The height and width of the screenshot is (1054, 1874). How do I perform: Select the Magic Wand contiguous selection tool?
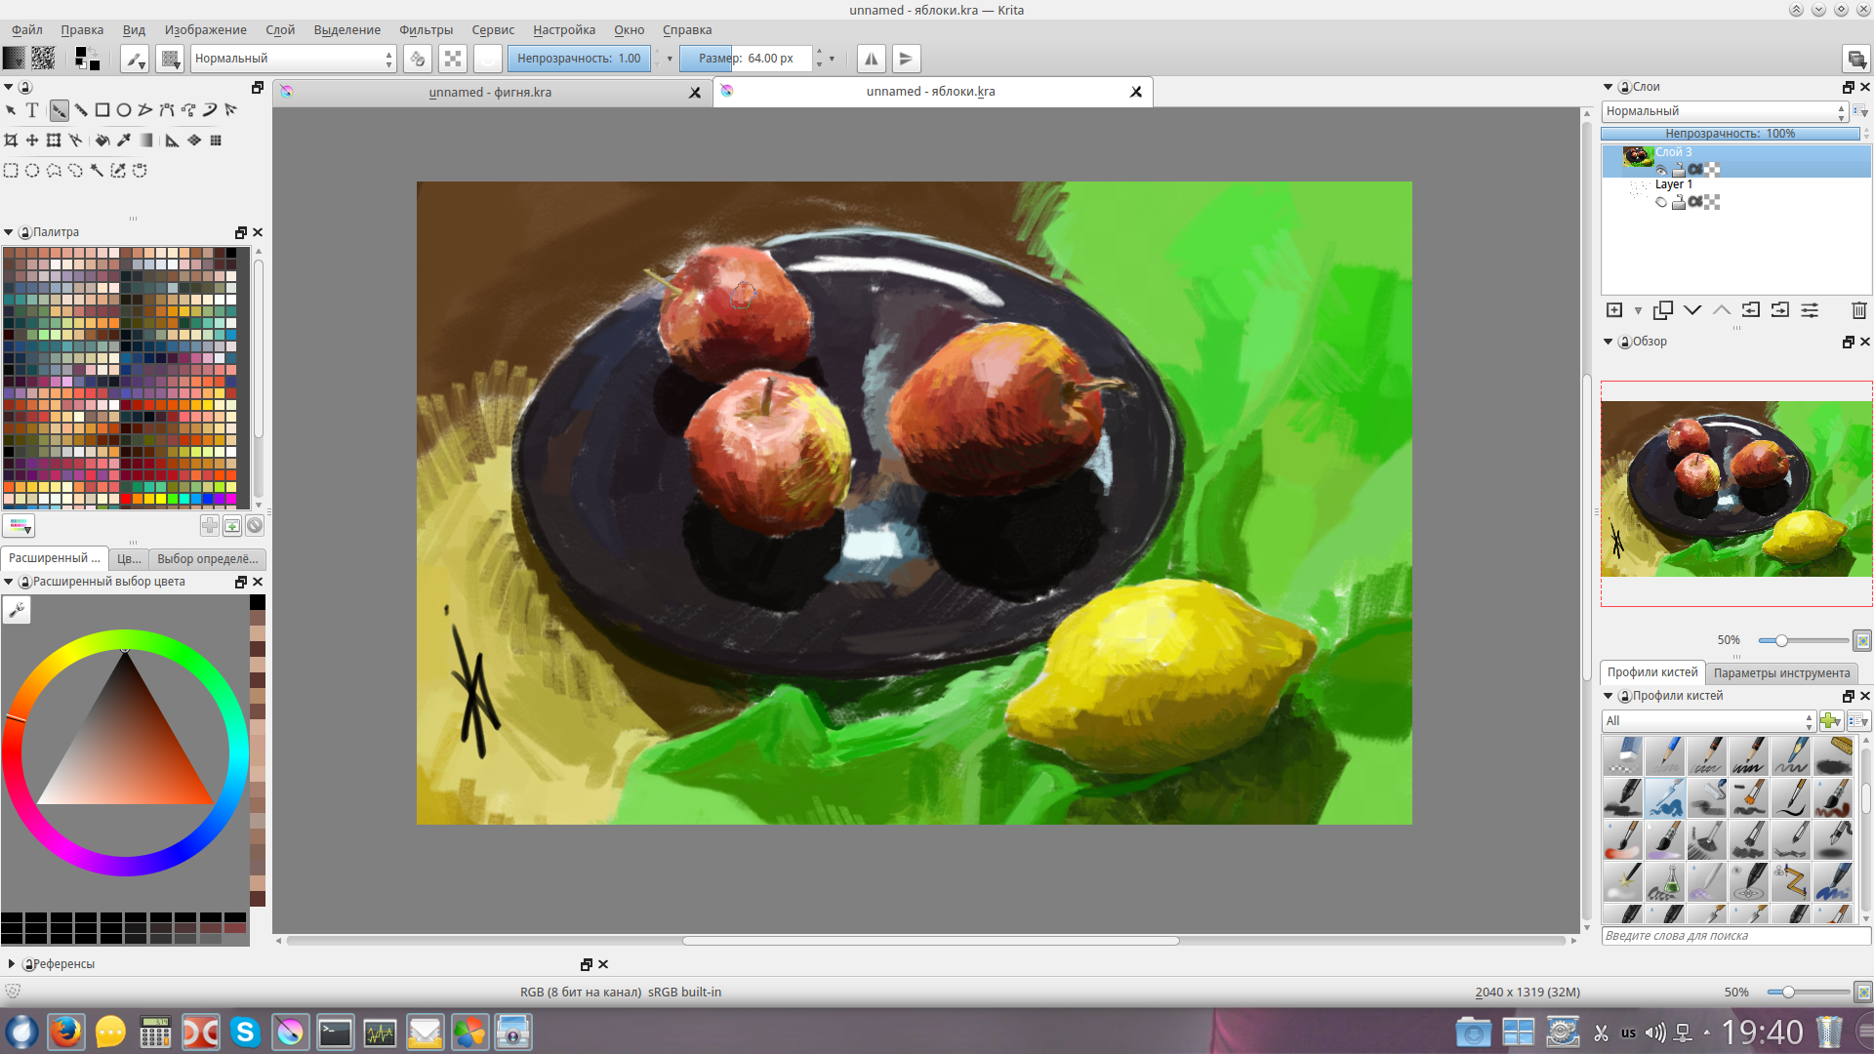97,171
